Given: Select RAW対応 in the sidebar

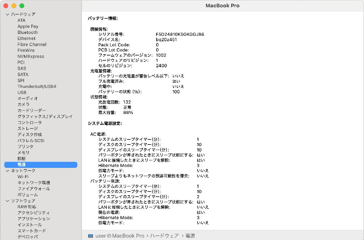Looking at the screenshot, I should (x=27, y=207).
